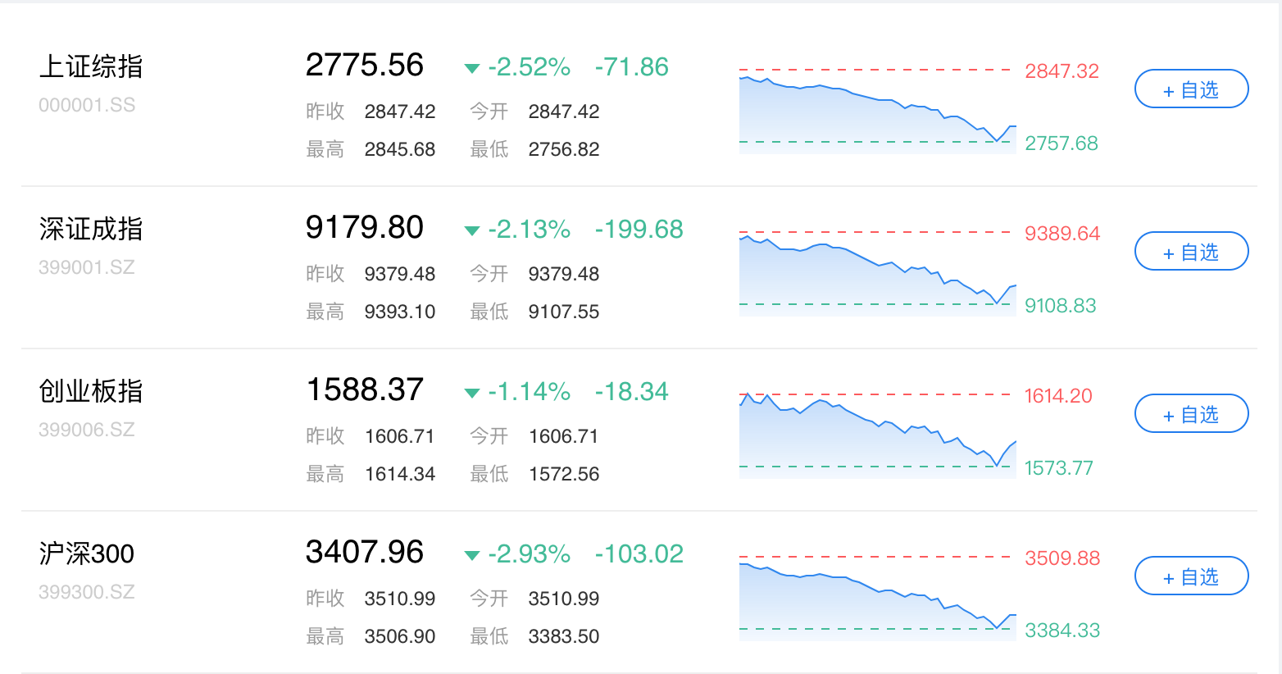The height and width of the screenshot is (674, 1282).
Task: Click the 上证综指 intraday trend chart
Action: tap(877, 111)
